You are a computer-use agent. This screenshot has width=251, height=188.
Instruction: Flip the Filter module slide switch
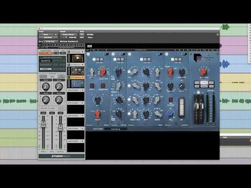tap(123, 54)
